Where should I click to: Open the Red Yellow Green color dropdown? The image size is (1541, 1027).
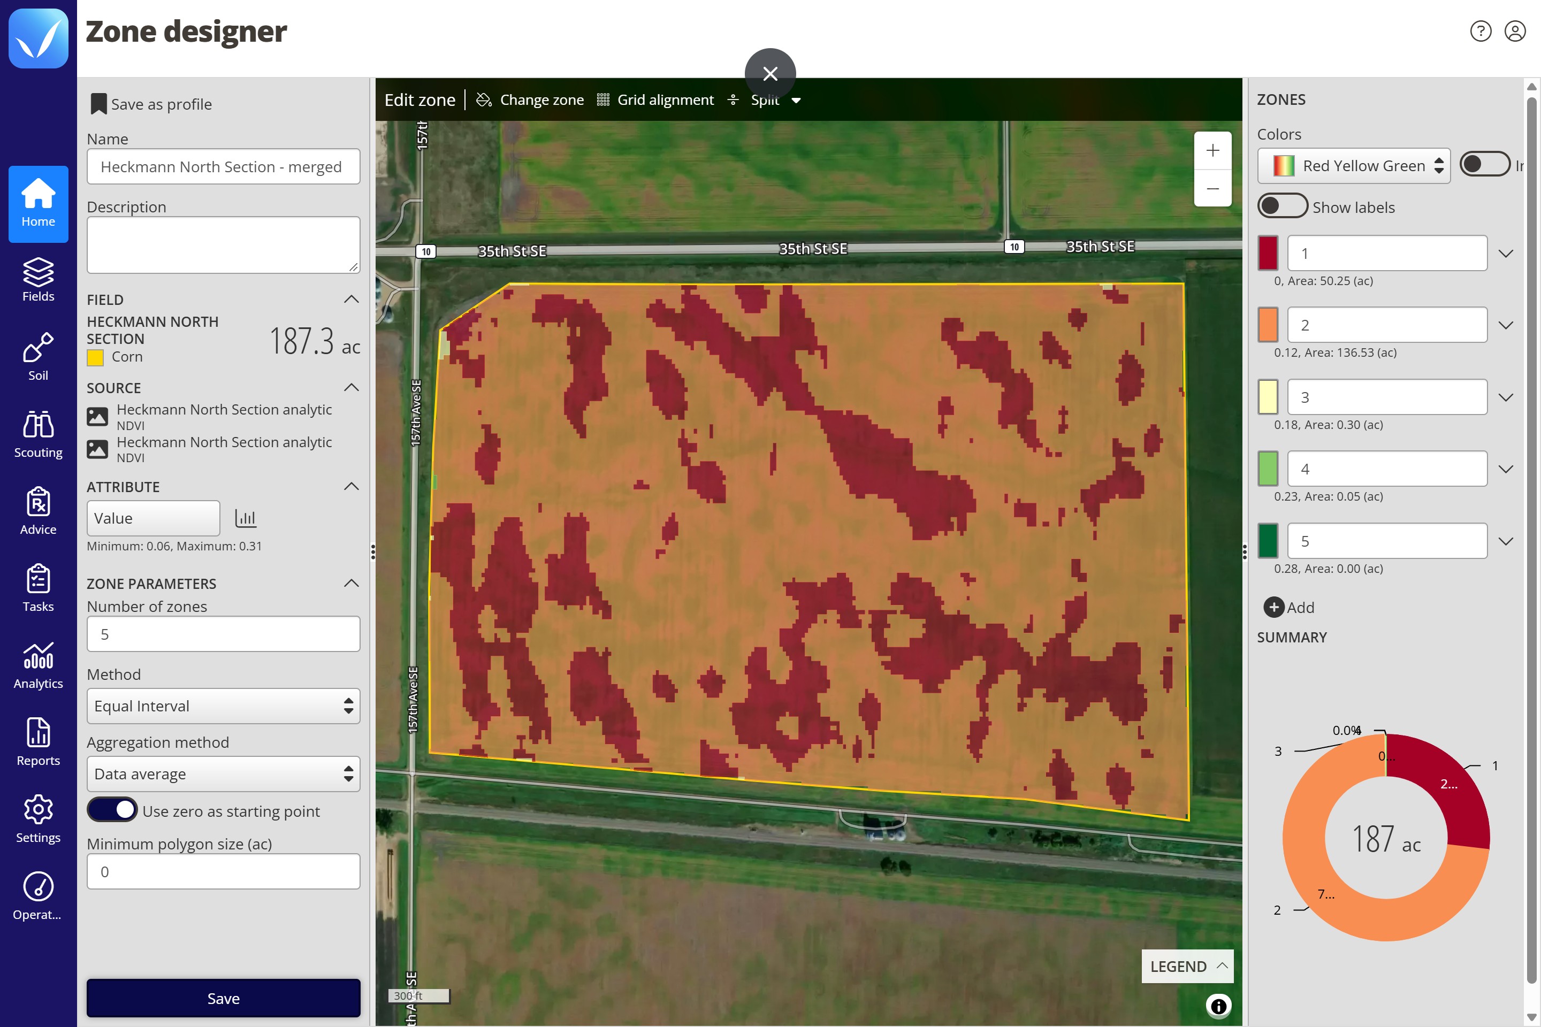click(x=1354, y=166)
